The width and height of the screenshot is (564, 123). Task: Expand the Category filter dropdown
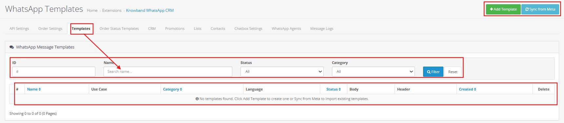373,72
